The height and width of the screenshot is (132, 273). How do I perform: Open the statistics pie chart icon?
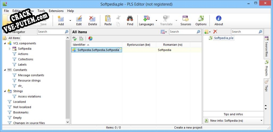[x=90, y=38]
